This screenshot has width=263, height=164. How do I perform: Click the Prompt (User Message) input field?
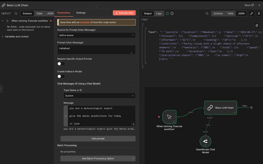[x=96, y=49]
